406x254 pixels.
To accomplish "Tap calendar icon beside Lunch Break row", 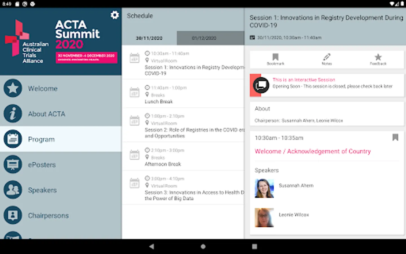I will 134,92.
